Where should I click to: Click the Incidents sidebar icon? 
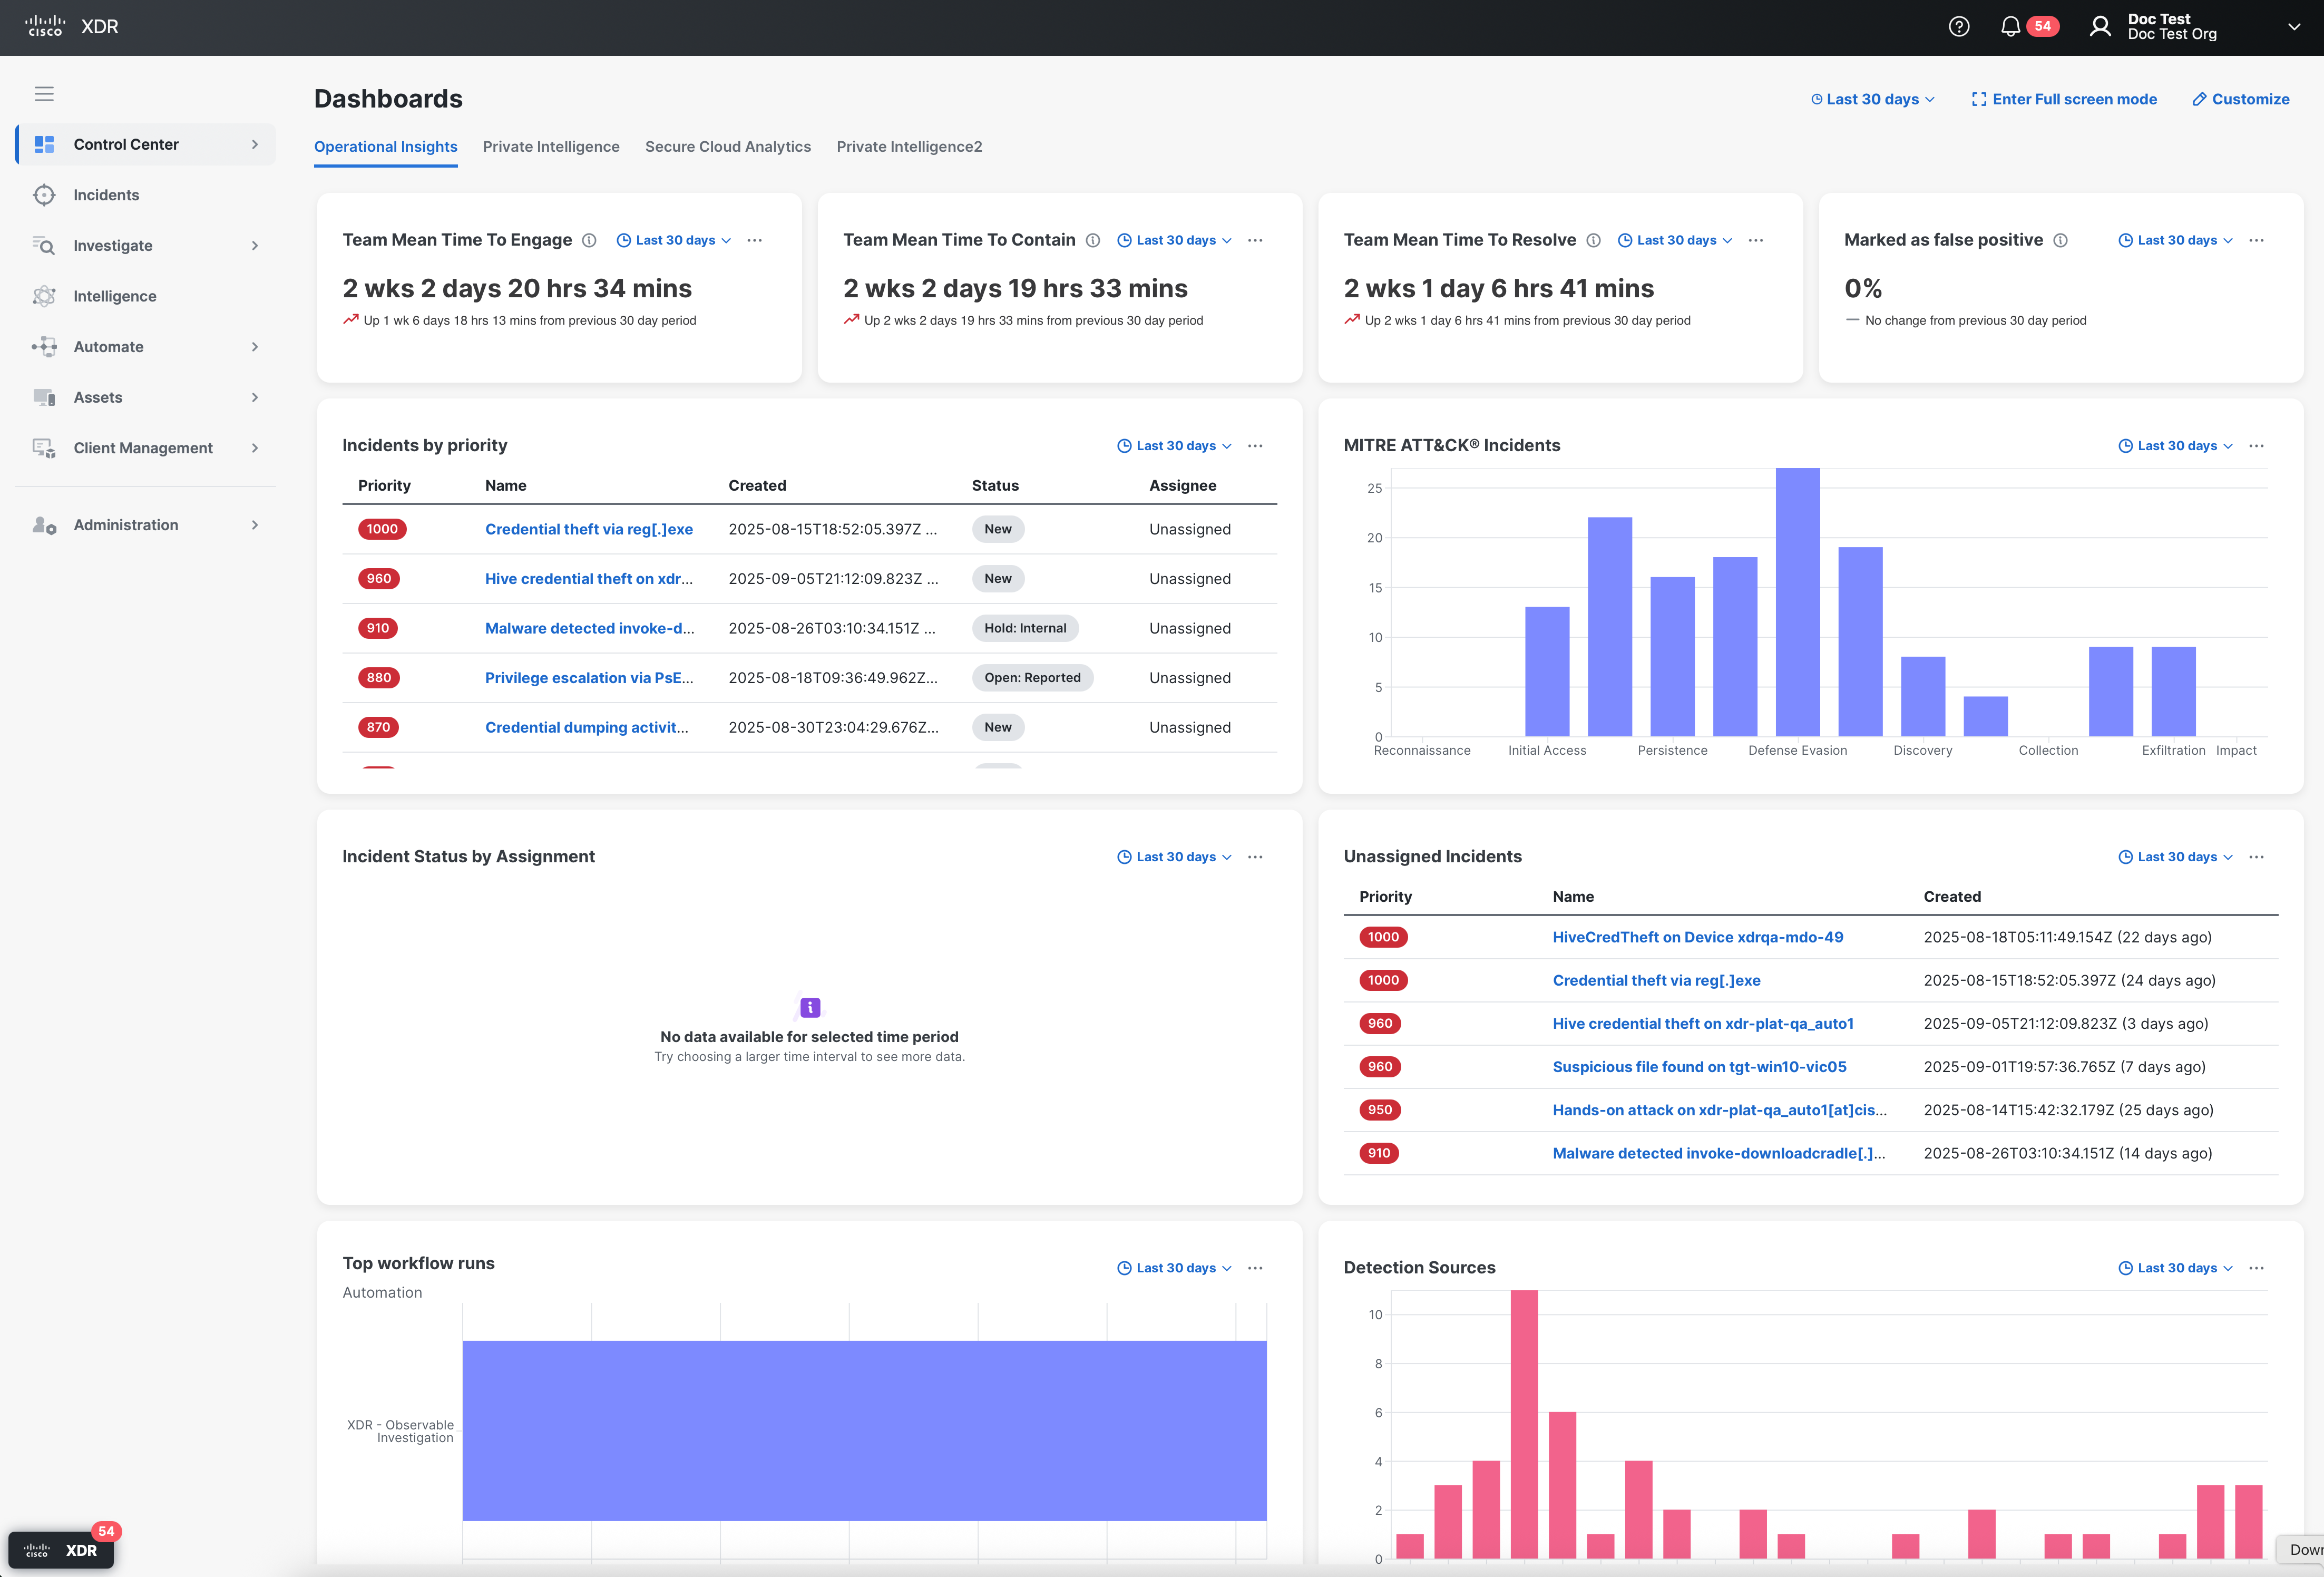(x=44, y=195)
